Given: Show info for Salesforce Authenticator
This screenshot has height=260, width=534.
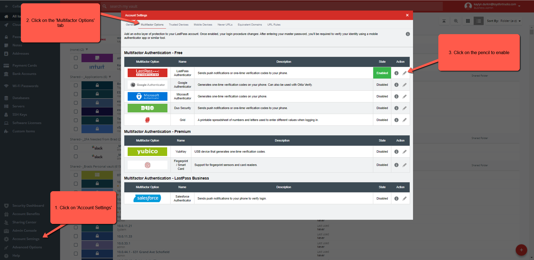Looking at the screenshot, I should (x=396, y=199).
